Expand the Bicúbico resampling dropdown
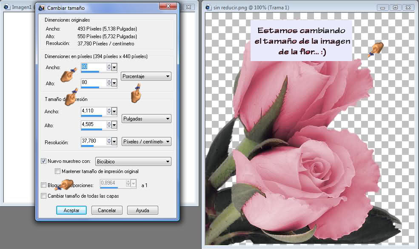The height and width of the screenshot is (249, 419). [133, 161]
